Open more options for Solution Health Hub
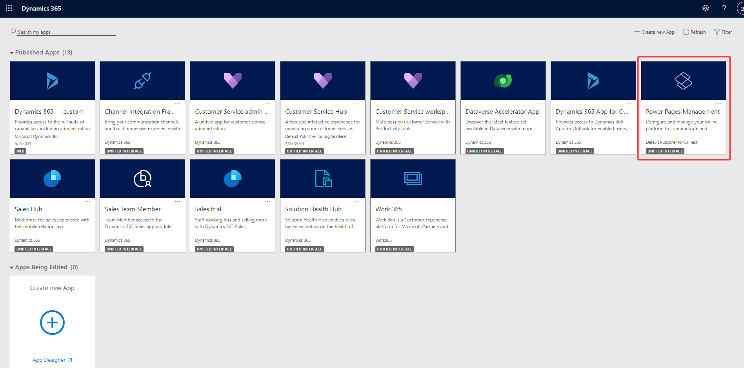744x368 pixels. click(x=358, y=201)
